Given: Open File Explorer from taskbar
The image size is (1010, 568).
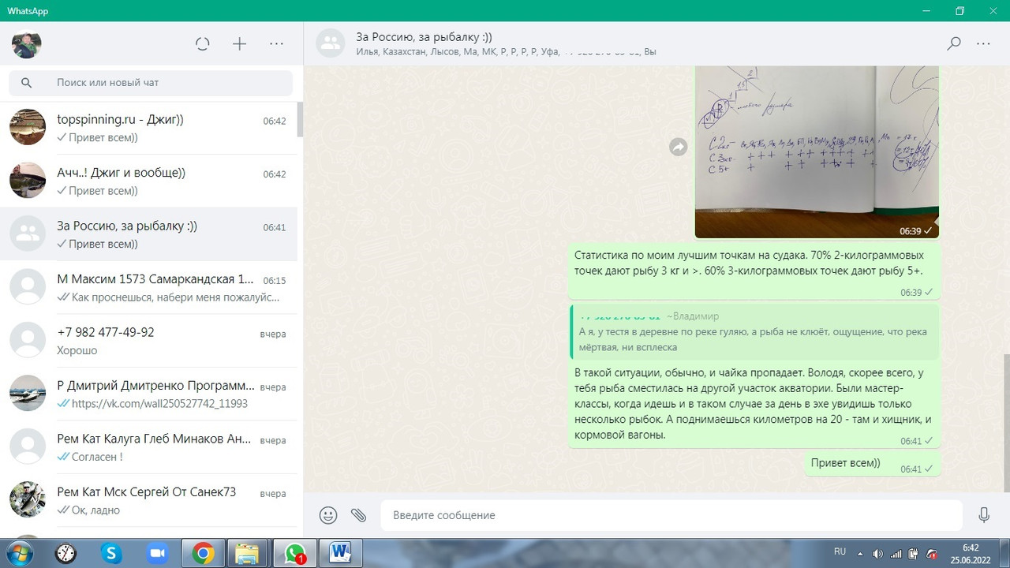Looking at the screenshot, I should [248, 554].
